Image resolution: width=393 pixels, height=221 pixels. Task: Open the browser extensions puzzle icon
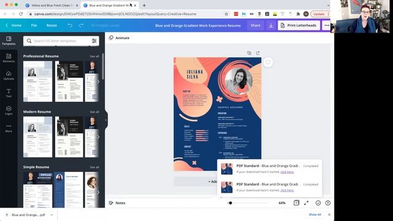(298, 14)
